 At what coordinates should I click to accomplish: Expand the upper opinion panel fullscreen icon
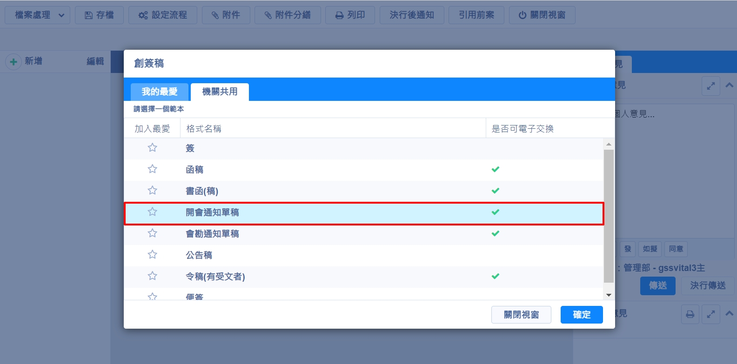click(x=710, y=86)
